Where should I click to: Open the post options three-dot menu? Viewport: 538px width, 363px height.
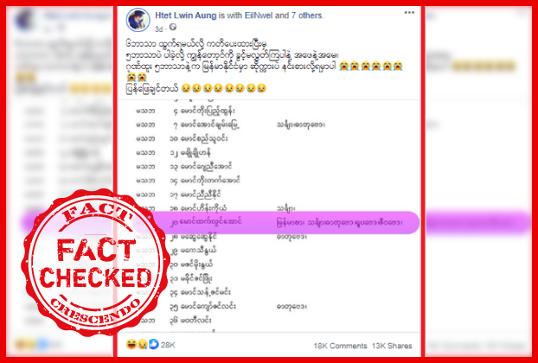click(x=409, y=13)
